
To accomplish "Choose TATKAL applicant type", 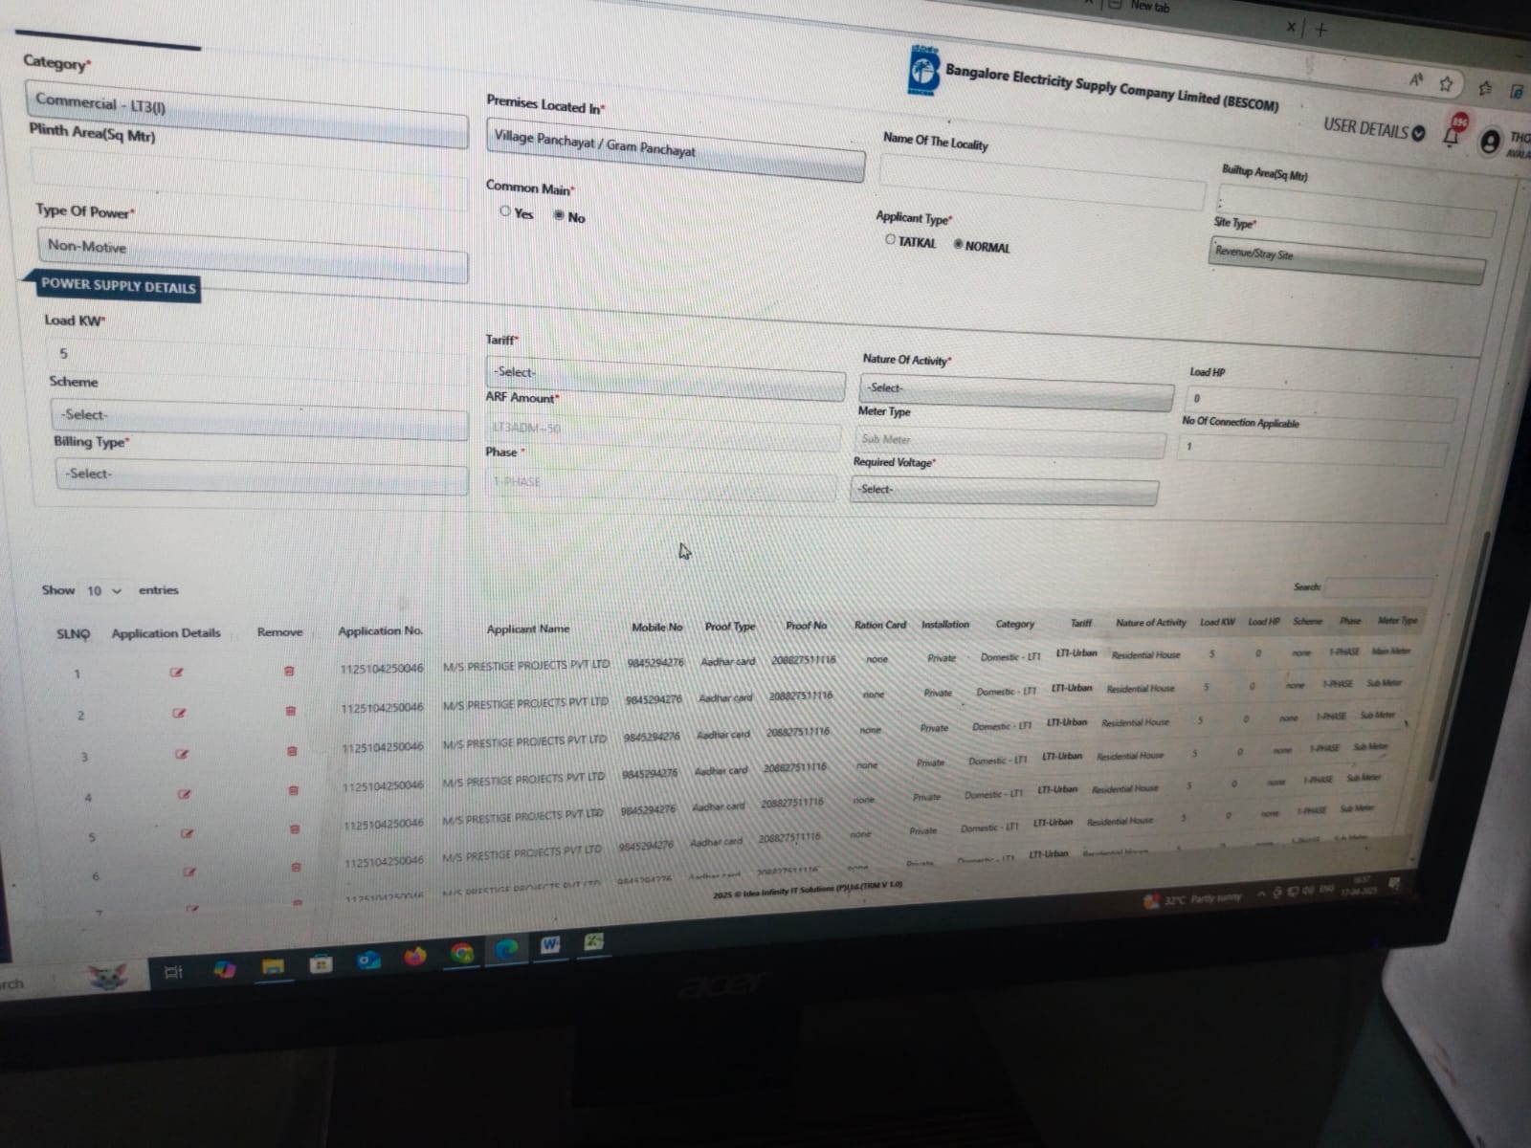I will point(891,239).
